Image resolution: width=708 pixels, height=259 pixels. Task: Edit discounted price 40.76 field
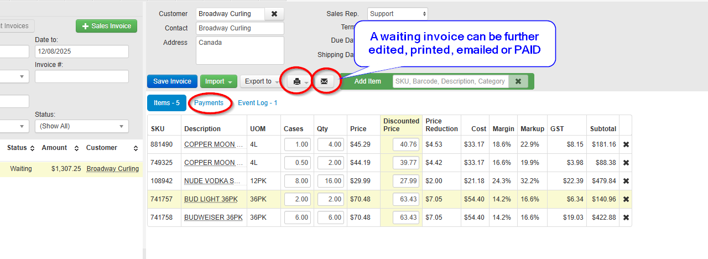click(x=406, y=144)
